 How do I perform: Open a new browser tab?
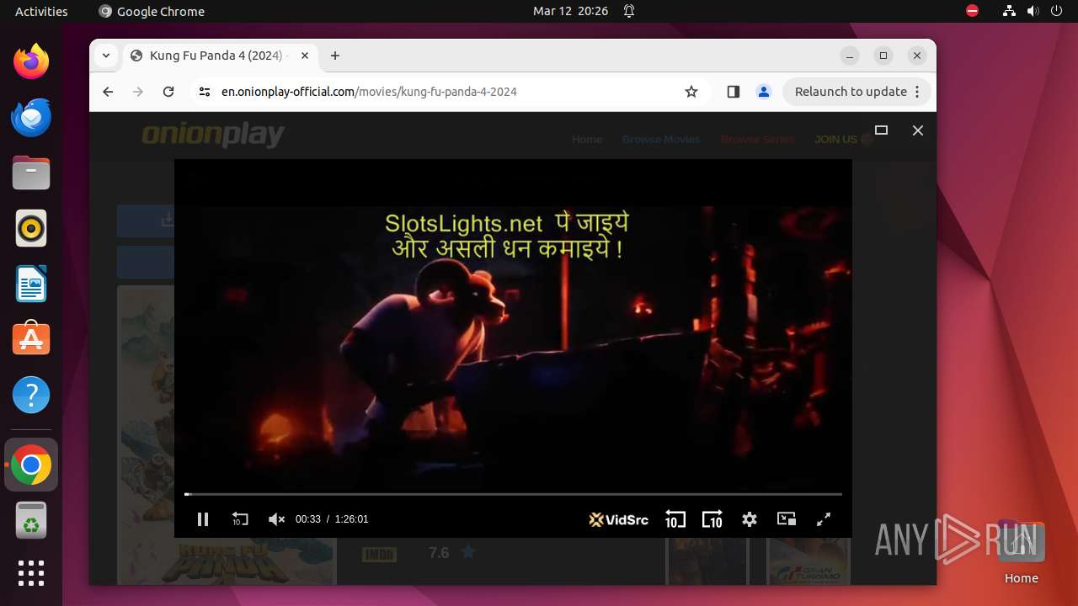pos(335,56)
